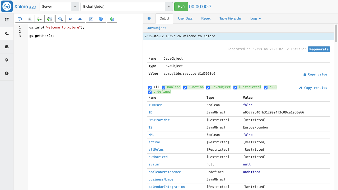Expand the Logs dropdown tab
The image size is (338, 190).
pyautogui.click(x=256, y=18)
